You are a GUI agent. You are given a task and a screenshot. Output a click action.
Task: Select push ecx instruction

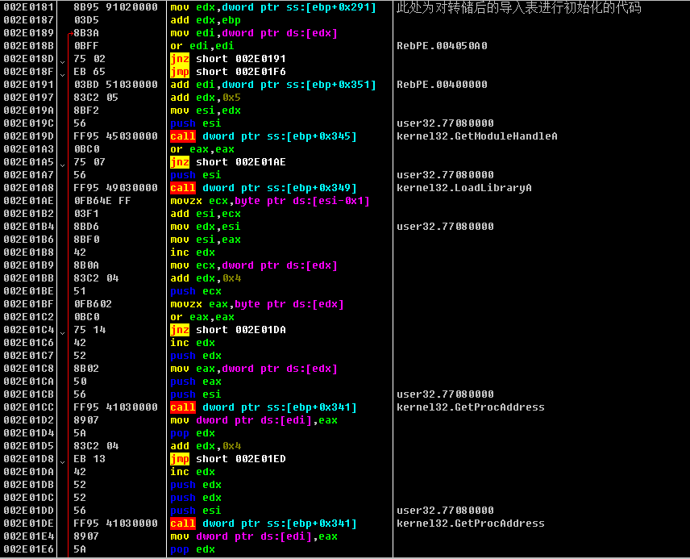pos(196,291)
